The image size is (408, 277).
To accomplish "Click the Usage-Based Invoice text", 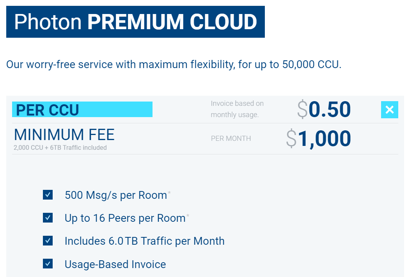I will (115, 265).
